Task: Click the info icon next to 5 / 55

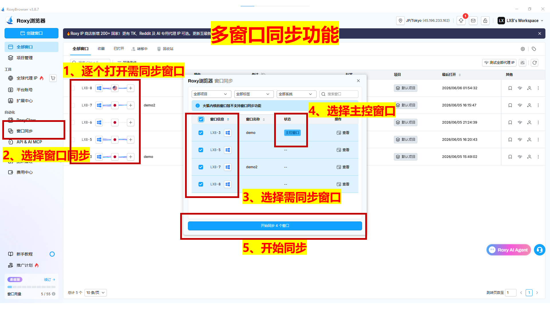Action: click(x=54, y=294)
